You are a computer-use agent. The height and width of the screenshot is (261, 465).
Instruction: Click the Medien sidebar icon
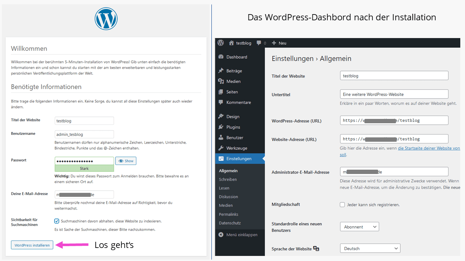(221, 82)
